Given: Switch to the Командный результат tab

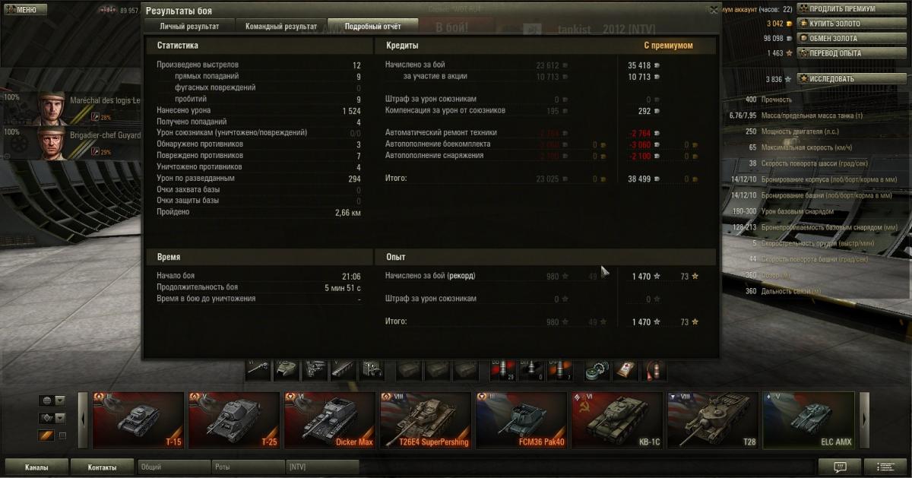Looking at the screenshot, I should click(281, 26).
